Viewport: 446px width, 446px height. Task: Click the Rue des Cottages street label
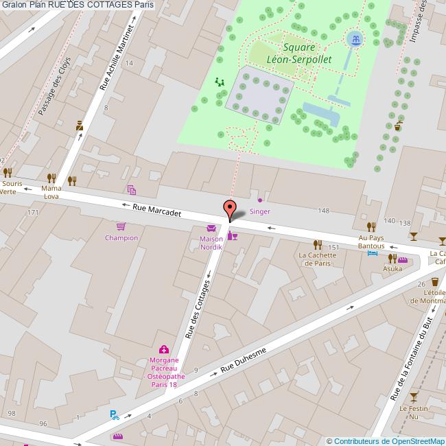click(x=198, y=309)
